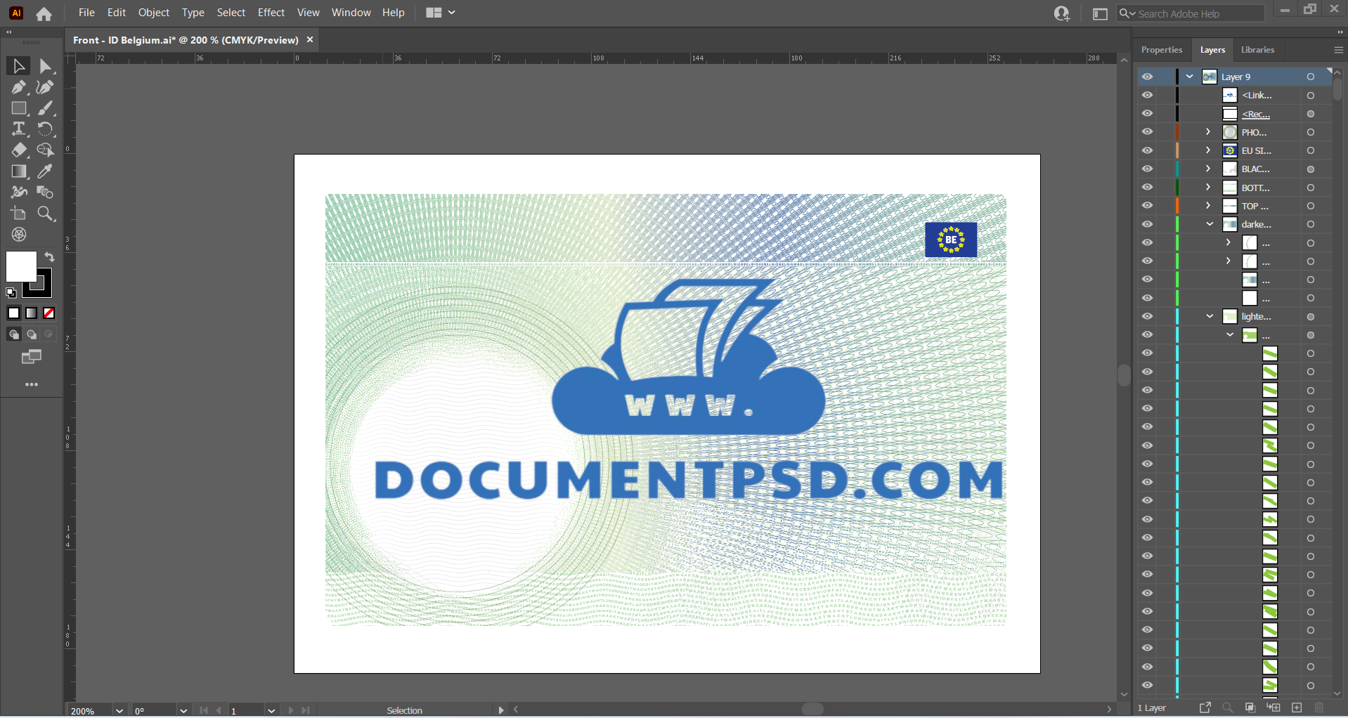Open Edit Toolbar three-dot button
Screen dimensions: 1348x718
point(32,385)
